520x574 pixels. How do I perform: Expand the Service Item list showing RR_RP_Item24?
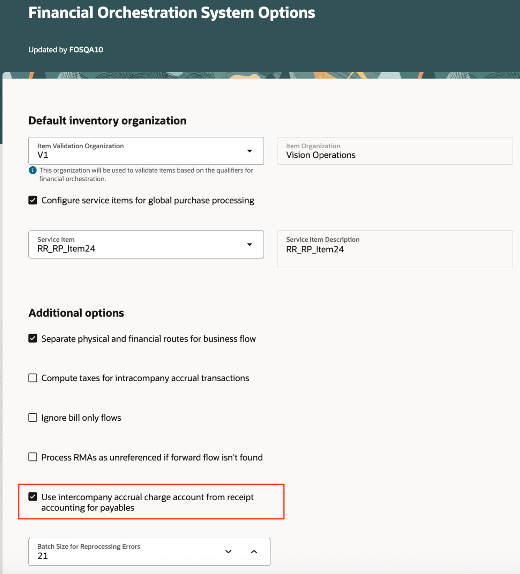point(250,244)
